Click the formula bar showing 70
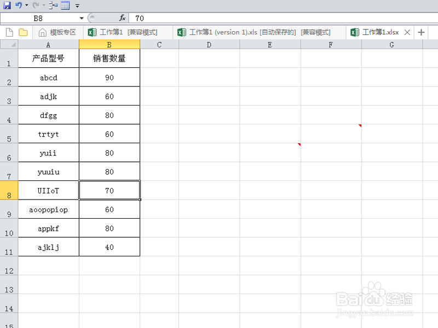The image size is (438, 328). [284, 19]
